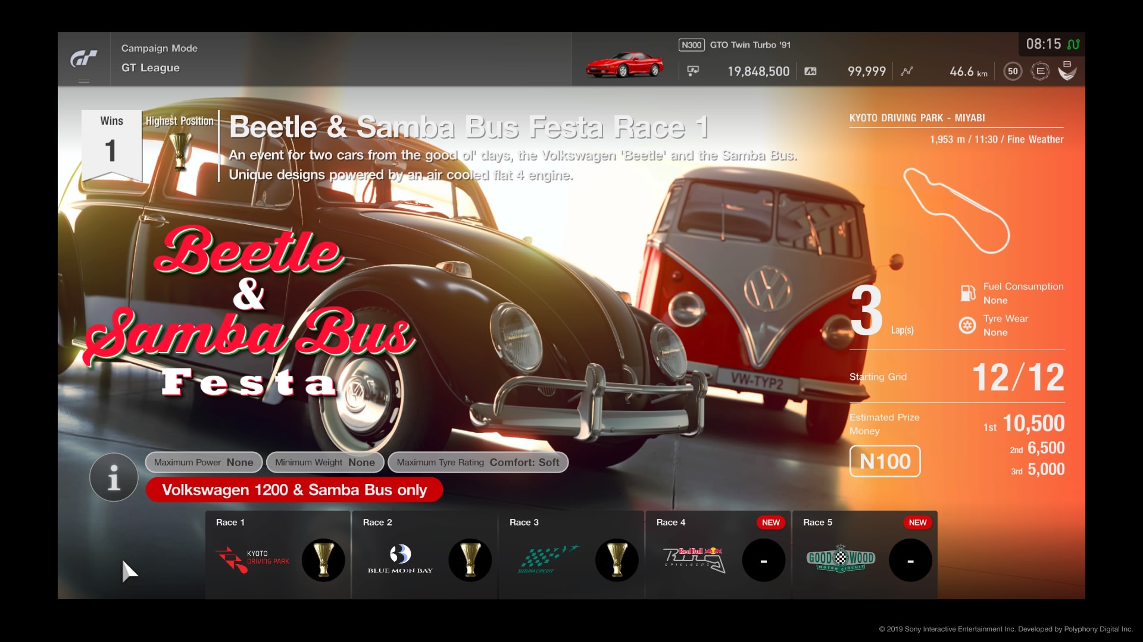Click the Maximum Power None pill
This screenshot has height=642, width=1143.
pos(203,462)
